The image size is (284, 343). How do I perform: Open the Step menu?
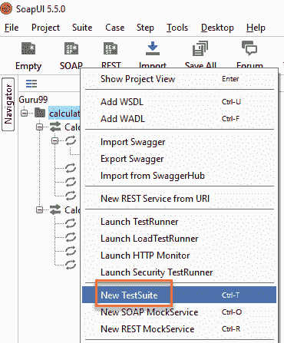(145, 28)
